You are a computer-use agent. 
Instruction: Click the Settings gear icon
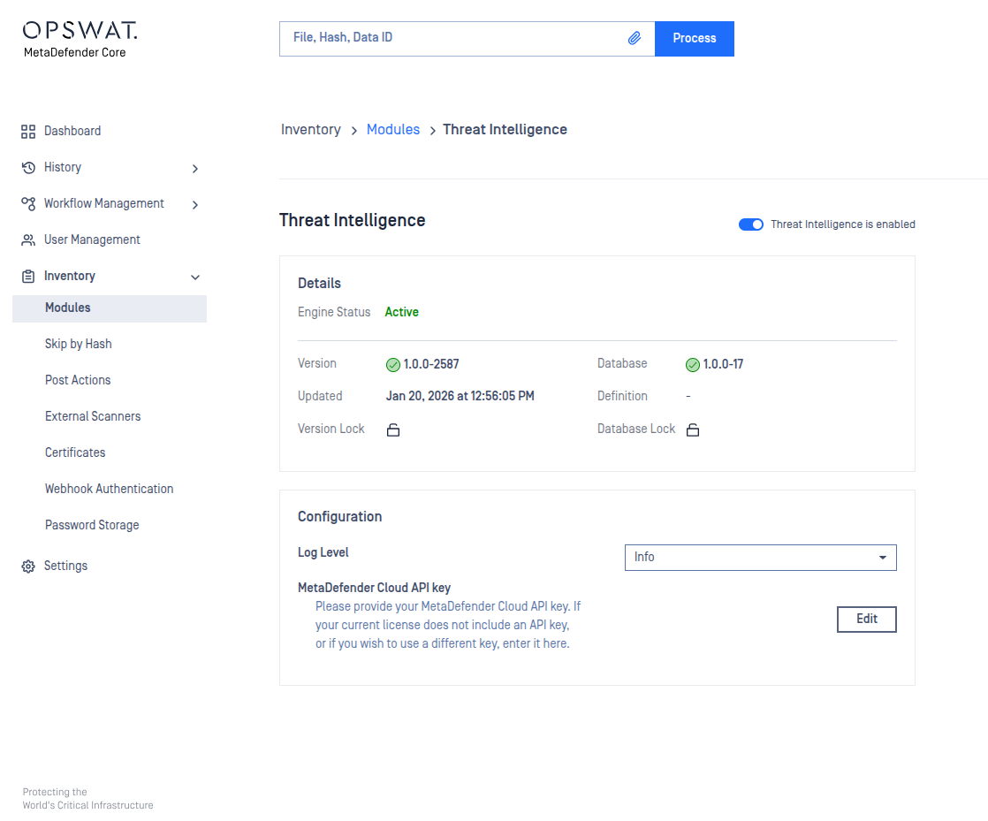28,566
